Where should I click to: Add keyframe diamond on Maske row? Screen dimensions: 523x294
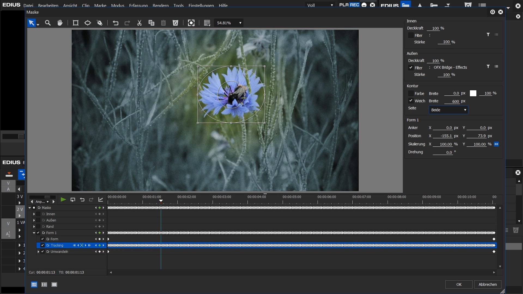pos(99,208)
